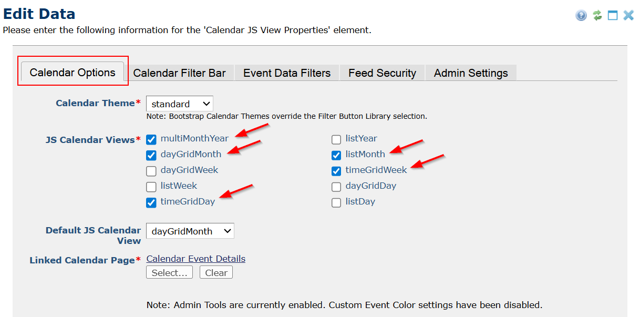Screen dimensions: 640x317
Task: Open the Event Data Filters tab
Action: 287,73
